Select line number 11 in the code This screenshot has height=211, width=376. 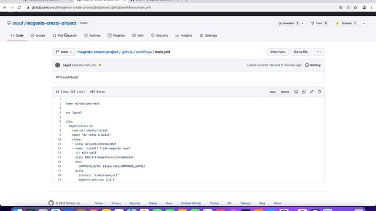(59, 144)
